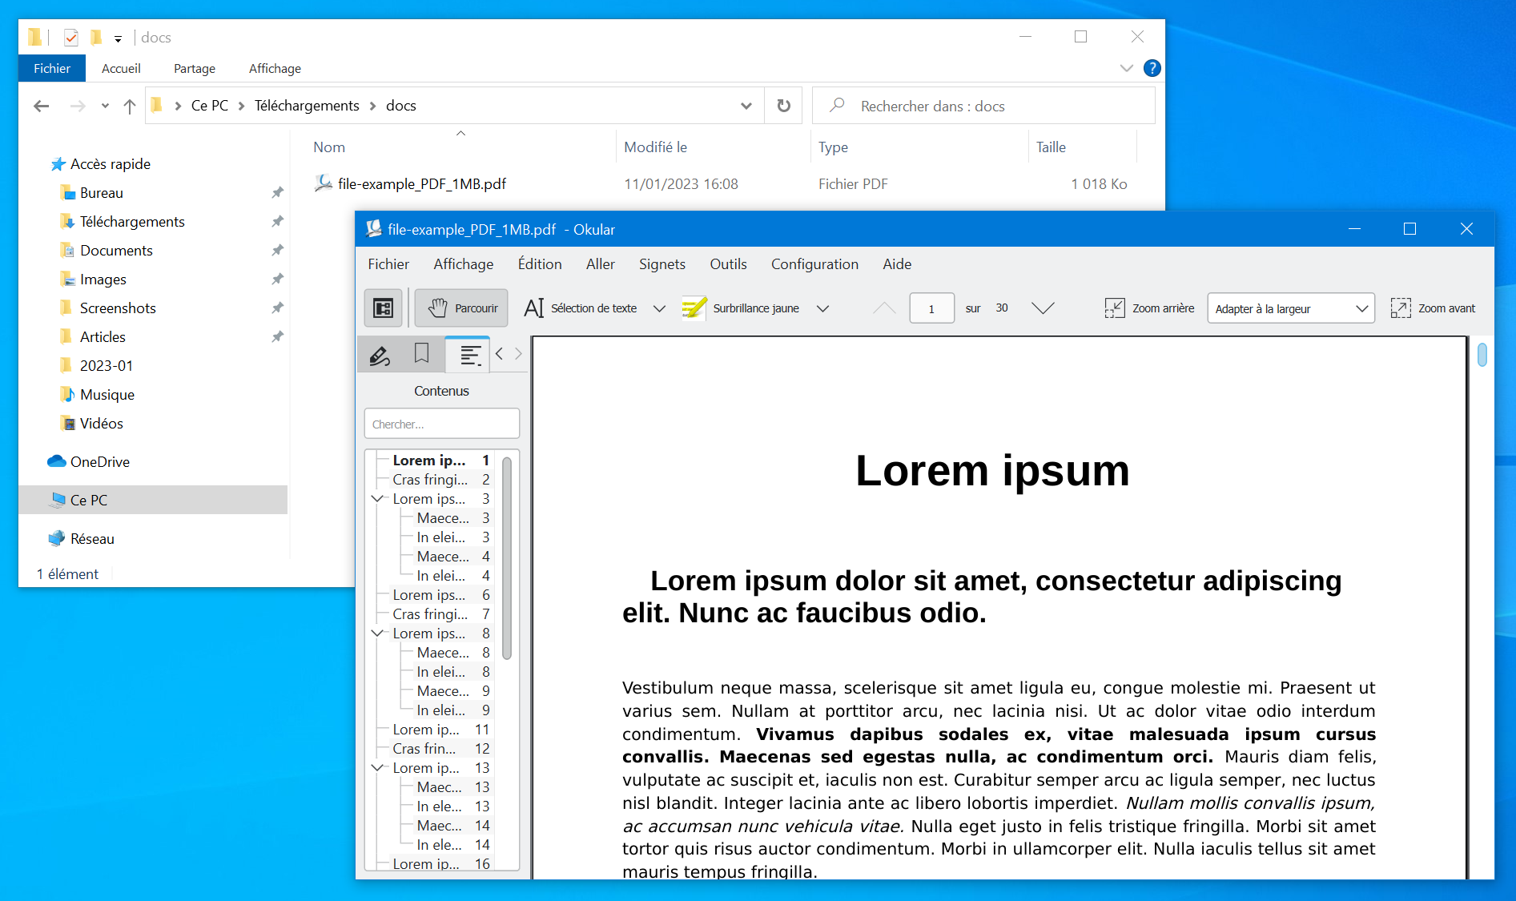Click the Zoom avant button
1516x901 pixels.
pyautogui.click(x=1434, y=308)
